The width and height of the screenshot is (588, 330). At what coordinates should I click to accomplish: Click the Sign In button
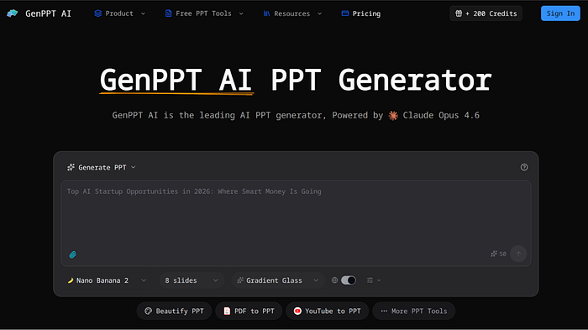point(560,13)
